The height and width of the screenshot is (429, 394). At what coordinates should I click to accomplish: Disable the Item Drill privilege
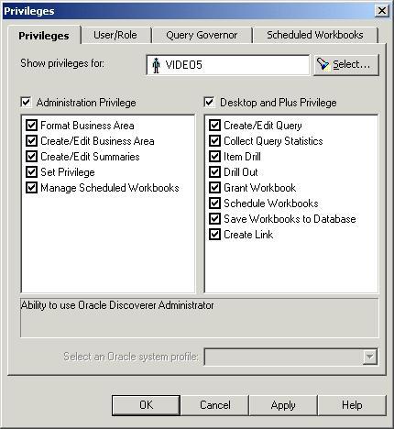[214, 157]
